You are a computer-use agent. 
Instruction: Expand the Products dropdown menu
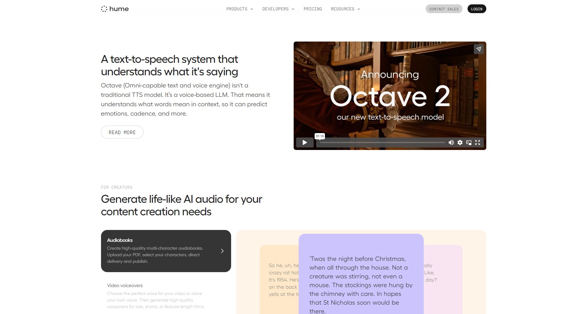pyautogui.click(x=240, y=9)
